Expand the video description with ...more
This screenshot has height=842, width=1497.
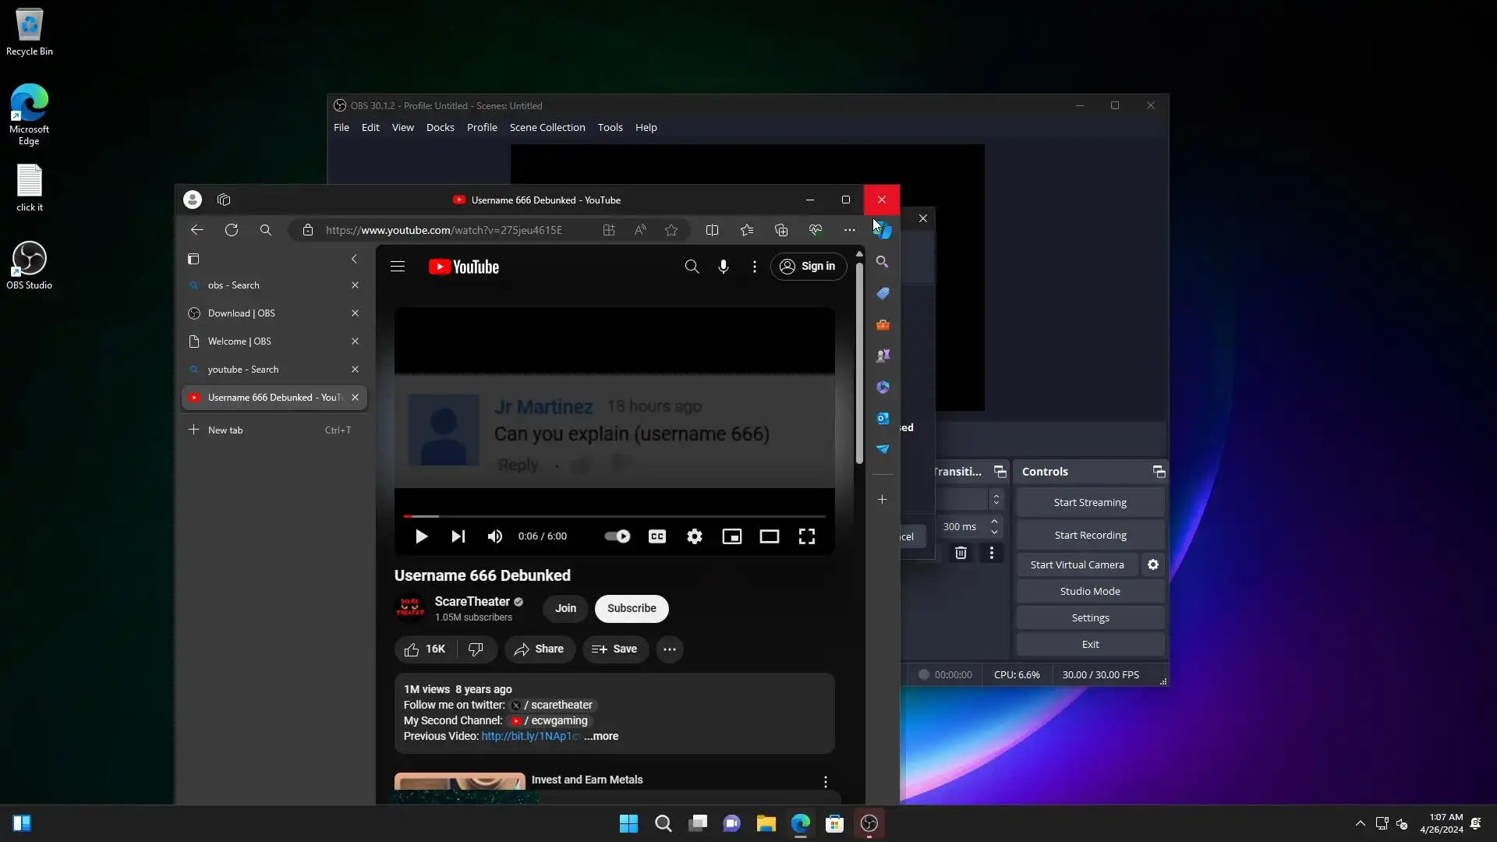(601, 736)
